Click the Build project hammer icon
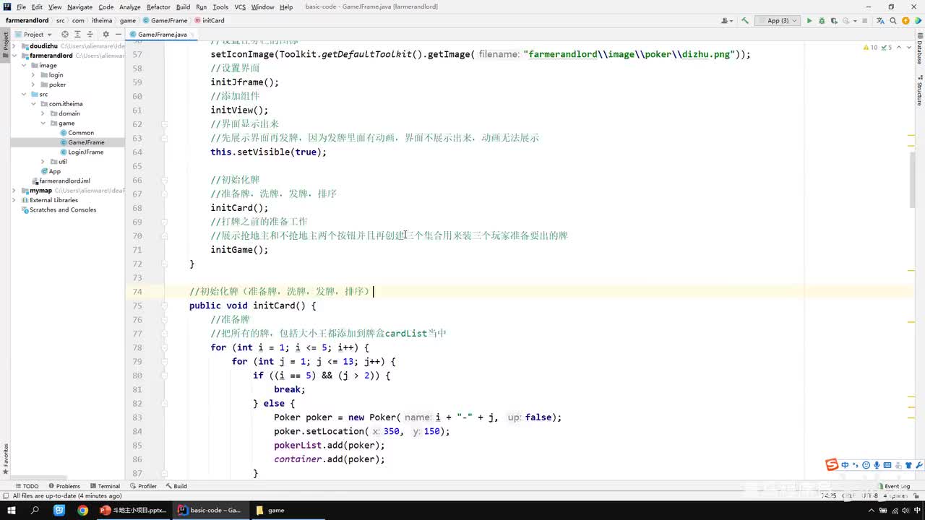Viewport: 925px width, 520px height. click(745, 21)
